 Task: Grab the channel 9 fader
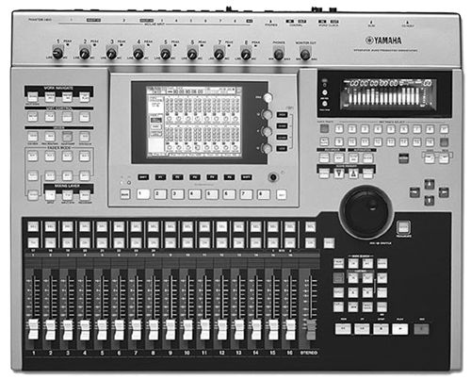coord(171,329)
